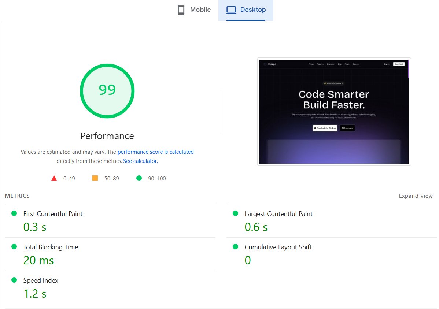The height and width of the screenshot is (309, 439).
Task: Click the Expand view toggle
Action: click(x=416, y=196)
